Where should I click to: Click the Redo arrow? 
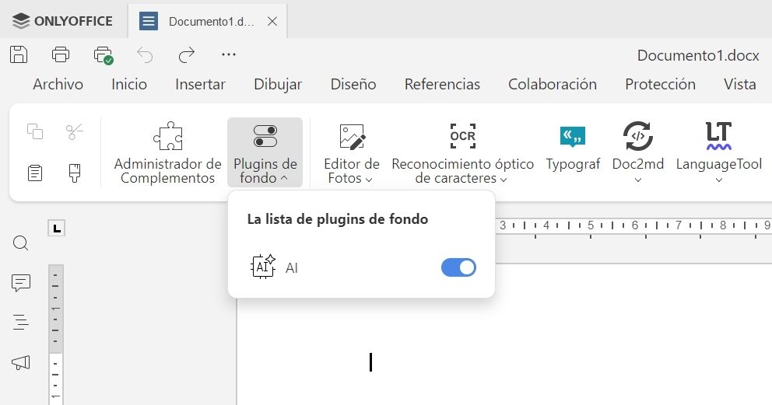[187, 54]
